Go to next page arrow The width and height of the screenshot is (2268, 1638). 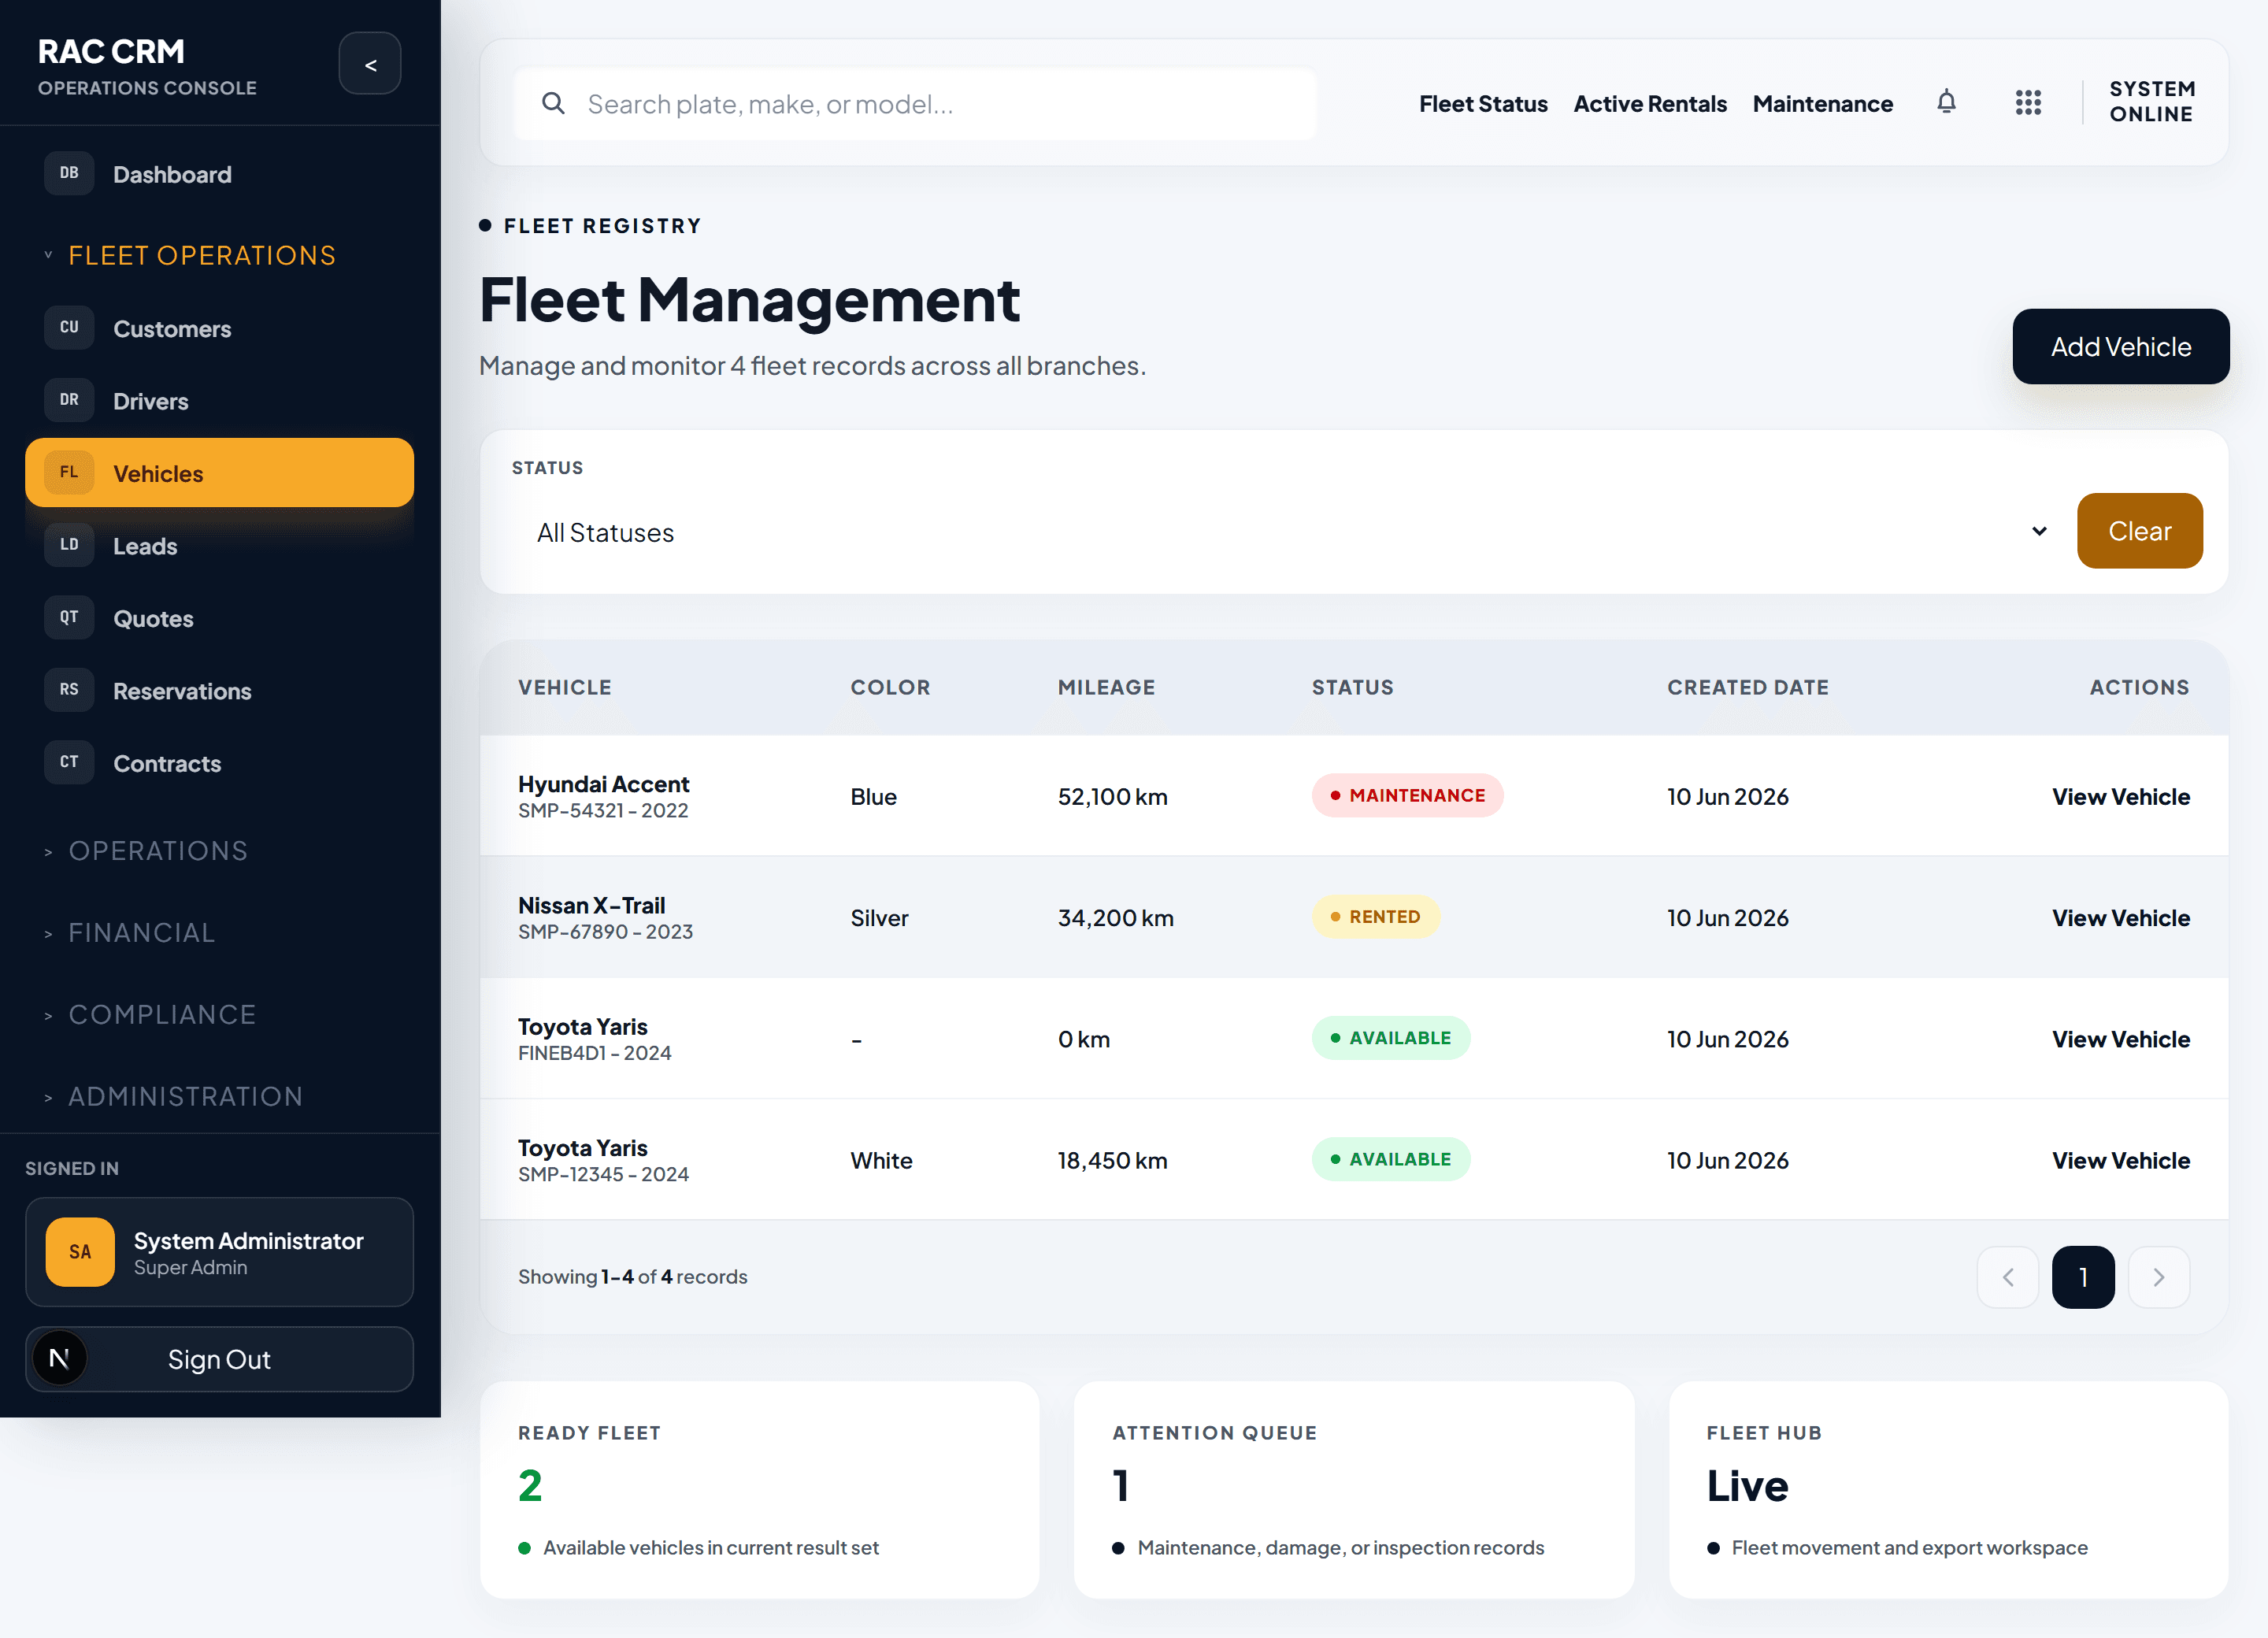(2159, 1277)
